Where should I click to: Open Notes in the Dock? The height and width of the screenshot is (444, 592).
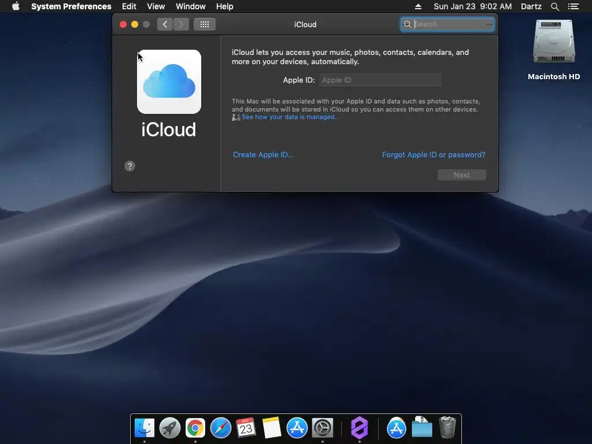(272, 428)
